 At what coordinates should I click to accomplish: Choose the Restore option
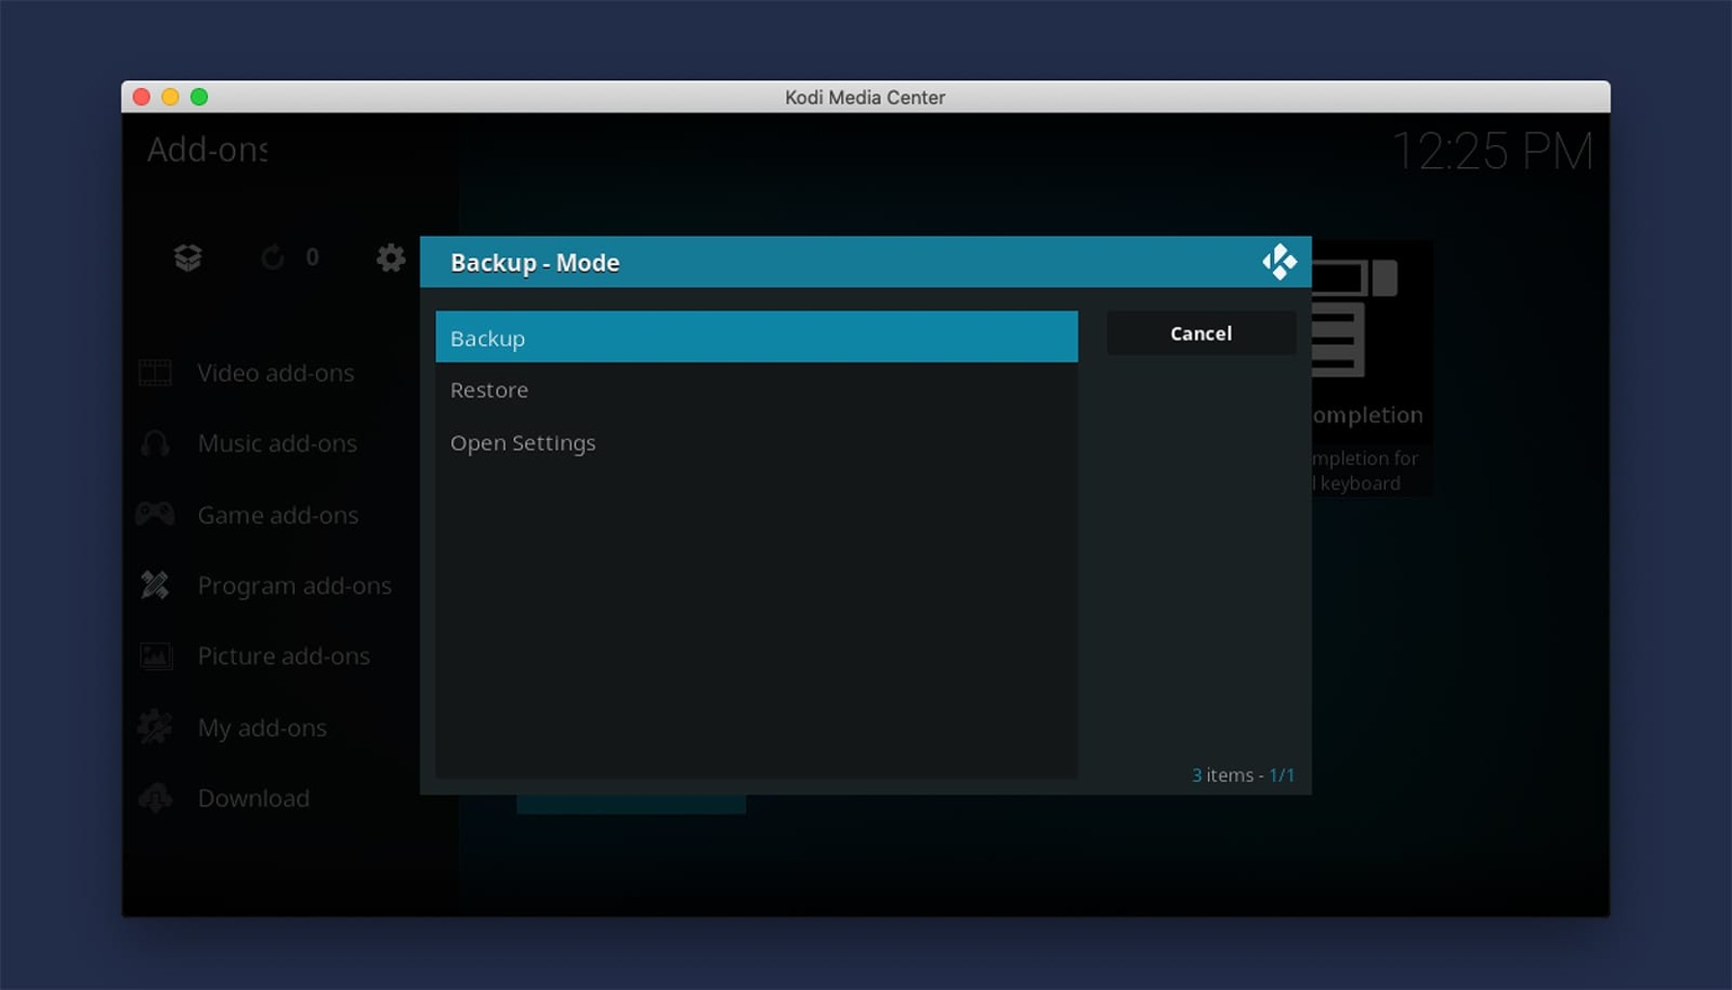[x=756, y=390]
